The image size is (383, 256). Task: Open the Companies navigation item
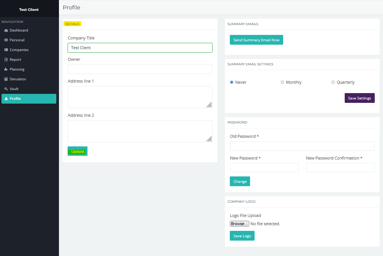click(29, 50)
